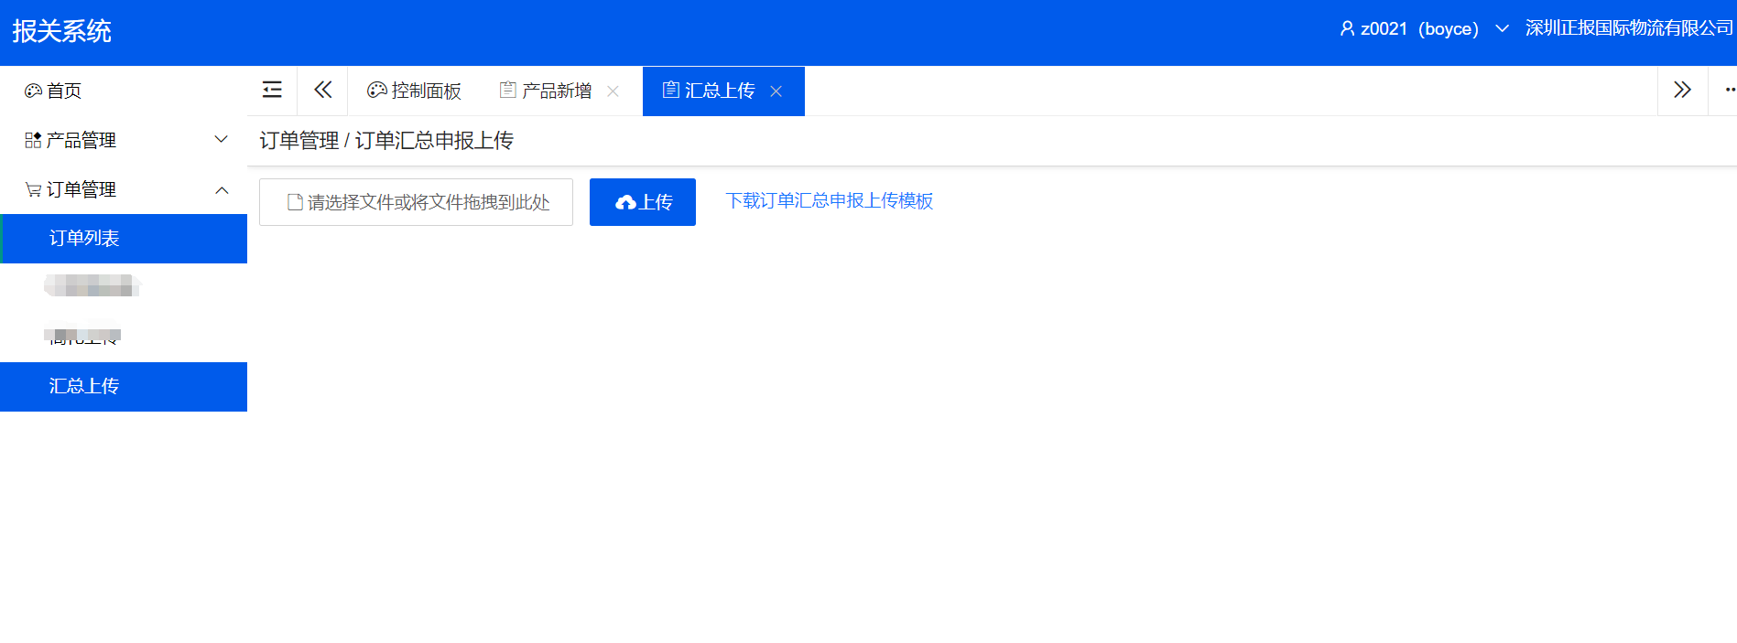This screenshot has height=643, width=1737.
Task: Click the blue 上传 button
Action: pyautogui.click(x=643, y=202)
